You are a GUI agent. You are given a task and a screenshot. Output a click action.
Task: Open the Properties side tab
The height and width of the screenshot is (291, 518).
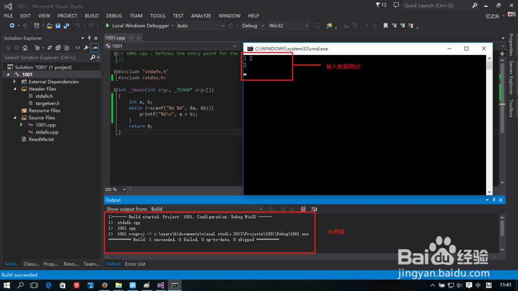pyautogui.click(x=511, y=45)
